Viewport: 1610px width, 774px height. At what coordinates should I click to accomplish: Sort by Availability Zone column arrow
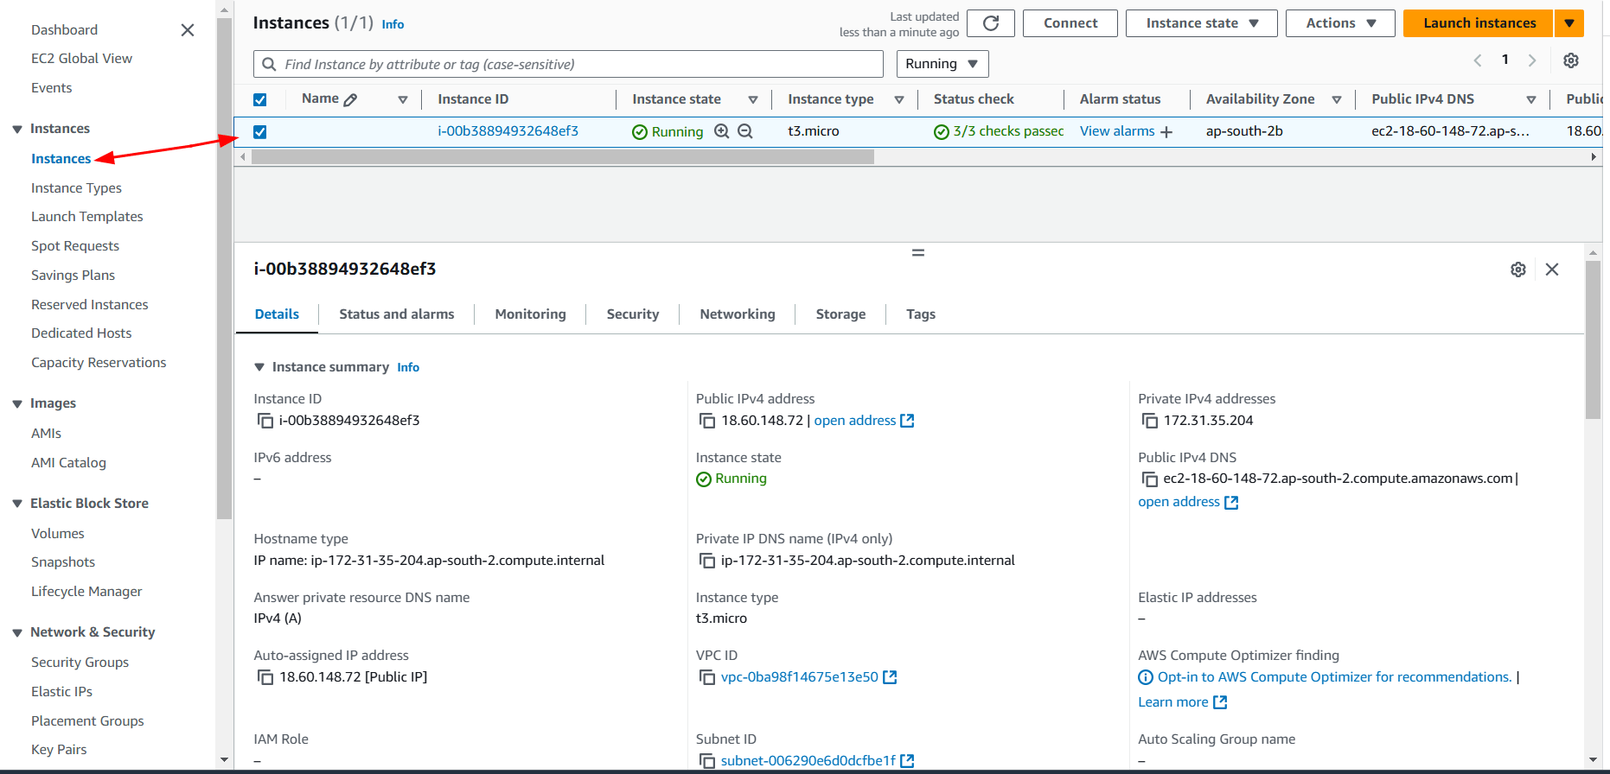1337,100
